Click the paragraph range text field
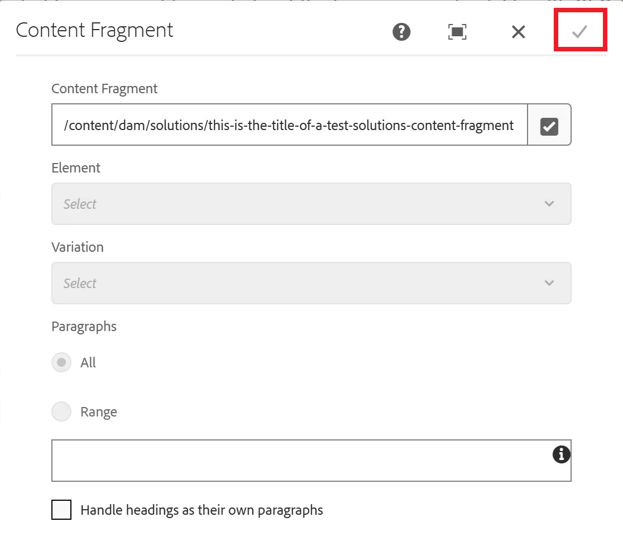 311,461
